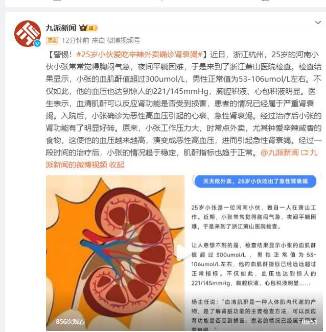The width and height of the screenshot is (326, 332).
Task: Play the video with center play button
Action: (x=181, y=252)
